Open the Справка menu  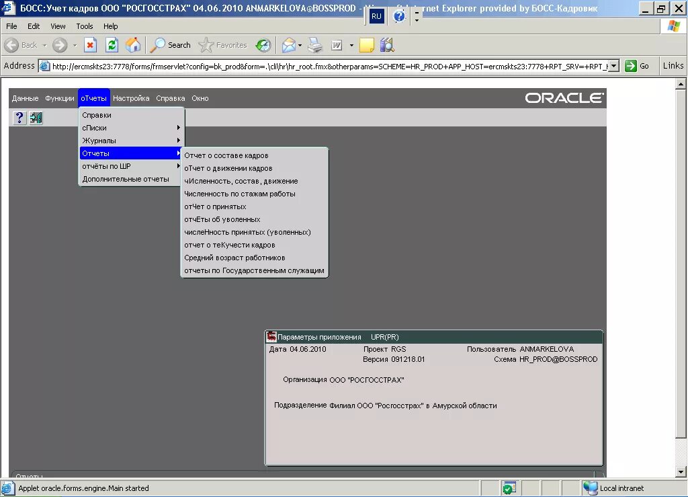pyautogui.click(x=171, y=98)
